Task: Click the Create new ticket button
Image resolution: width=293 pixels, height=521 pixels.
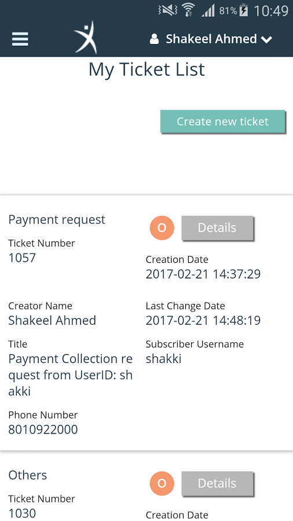Action: click(x=222, y=122)
